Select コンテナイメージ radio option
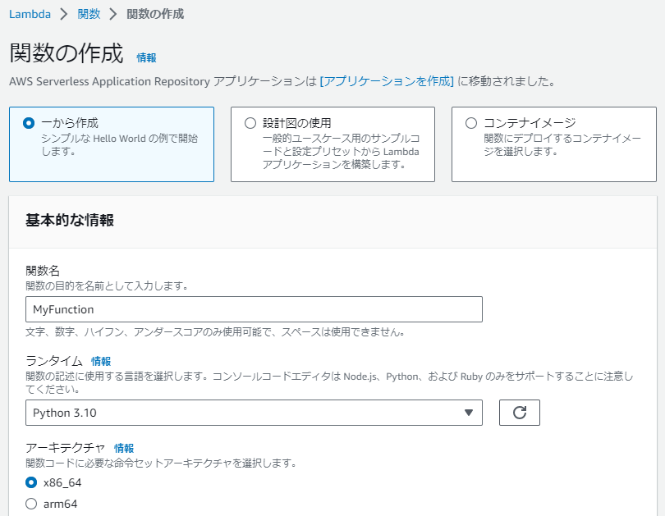This screenshot has height=516, width=665. point(471,123)
